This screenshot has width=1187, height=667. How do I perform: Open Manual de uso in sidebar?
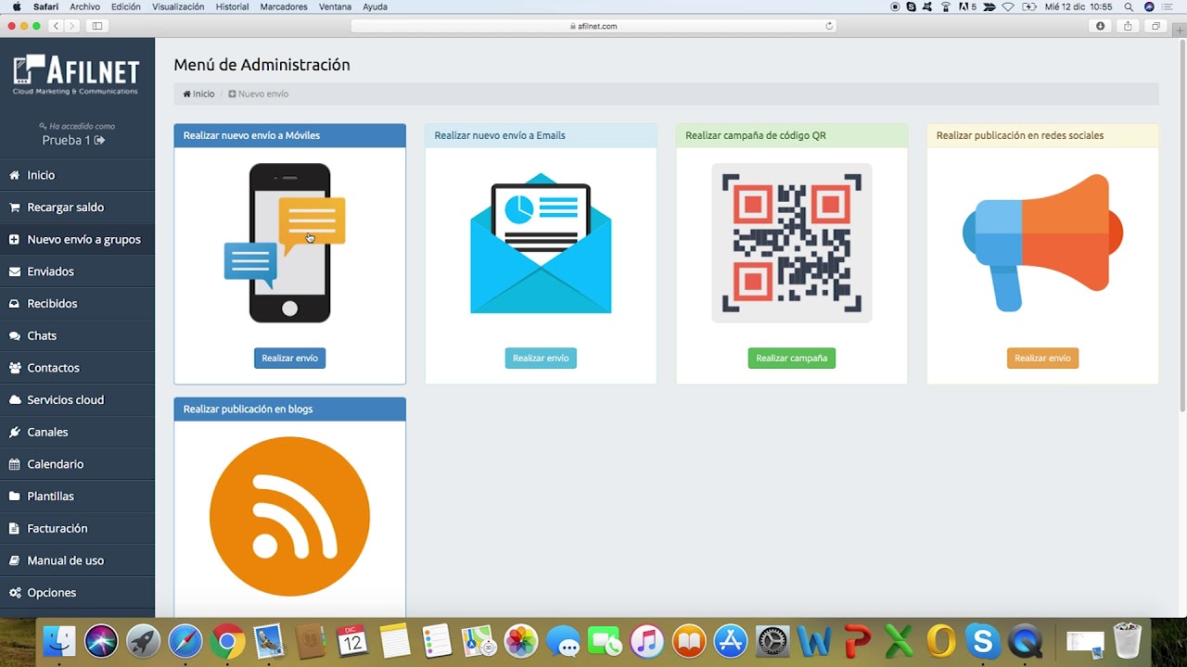point(77,560)
